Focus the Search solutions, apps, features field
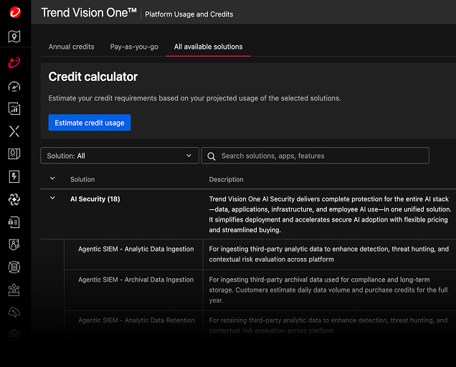Image resolution: width=456 pixels, height=367 pixels. (x=315, y=156)
